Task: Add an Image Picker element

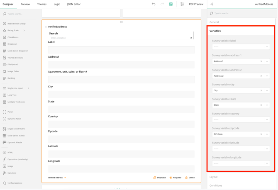Action: coord(11,71)
